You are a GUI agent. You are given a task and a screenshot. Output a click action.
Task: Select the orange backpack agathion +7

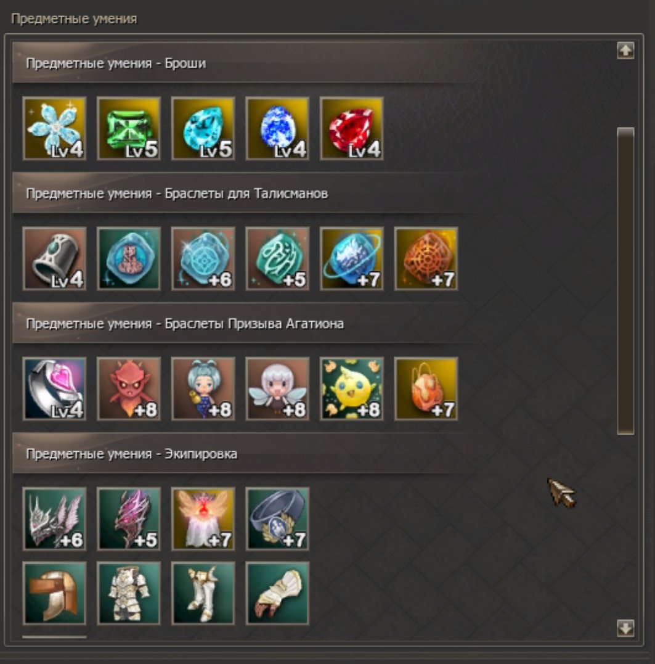tap(426, 389)
